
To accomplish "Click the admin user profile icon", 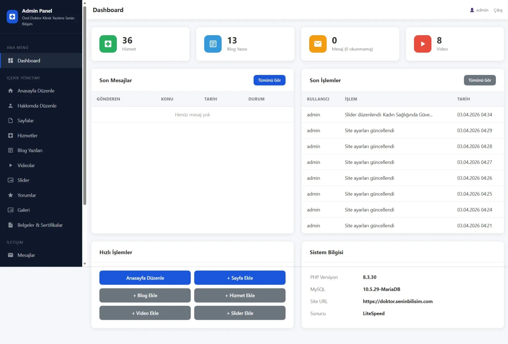I will (472, 10).
